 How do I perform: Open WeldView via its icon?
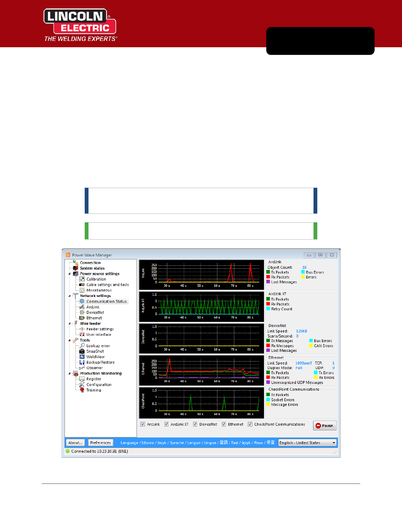[x=82, y=356]
